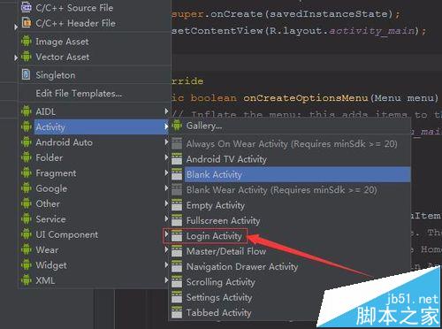Expand the AIDL submenu arrow
This screenshot has width=442, height=329.
(x=166, y=111)
